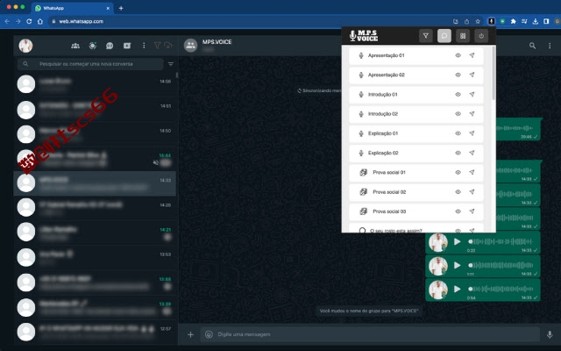Image resolution: width=561 pixels, height=351 pixels.
Task: Open the chat timestamped 14:56
Action: [x=95, y=84]
